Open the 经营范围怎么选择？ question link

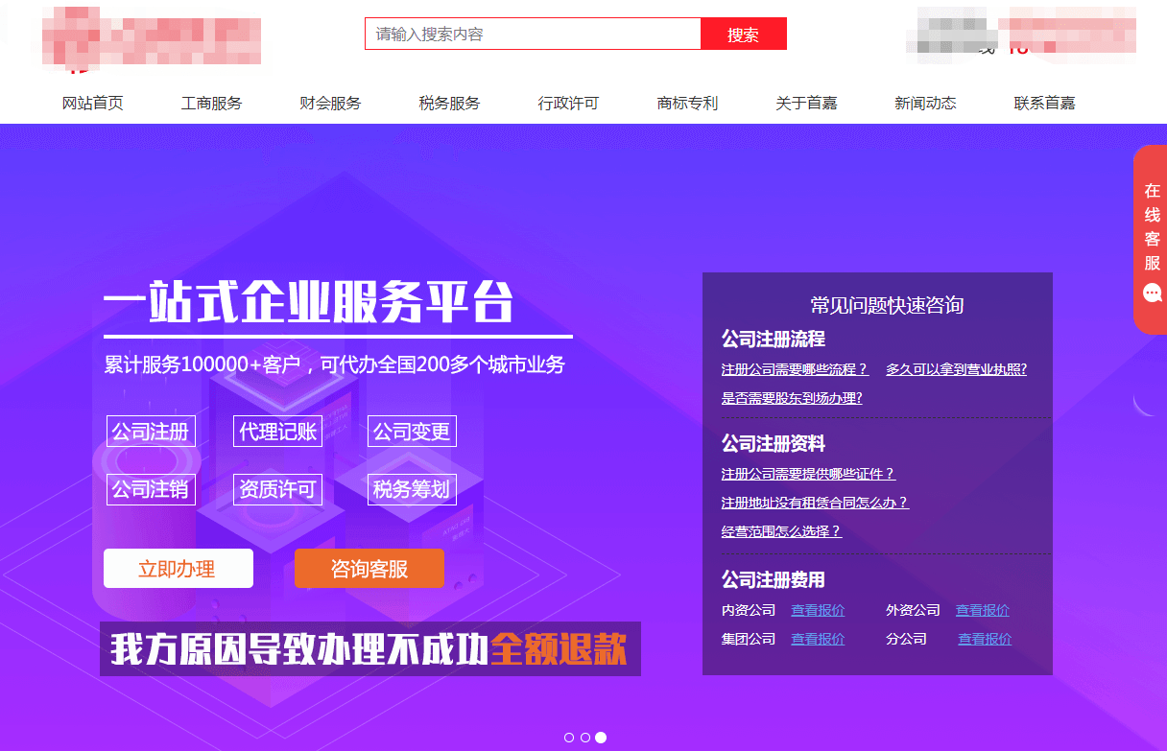pos(781,531)
